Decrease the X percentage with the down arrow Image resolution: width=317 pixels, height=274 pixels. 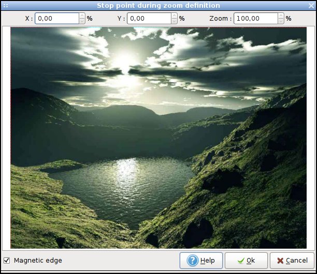tap(82, 21)
